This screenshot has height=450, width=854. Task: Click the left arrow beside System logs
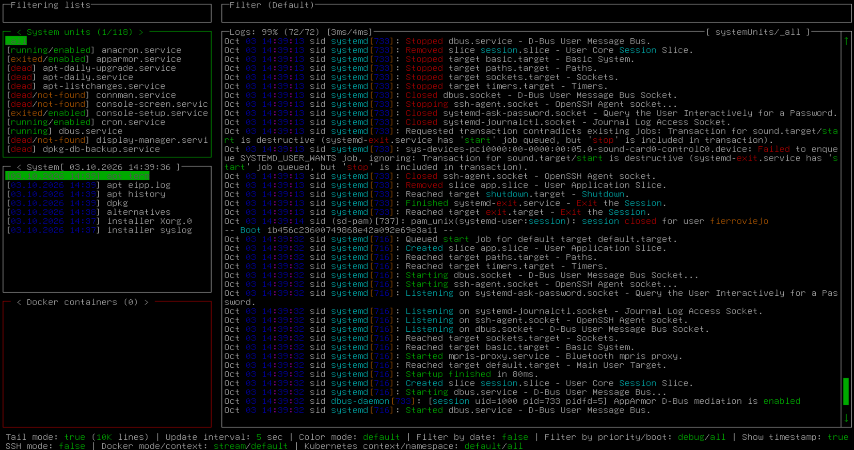tap(19, 167)
